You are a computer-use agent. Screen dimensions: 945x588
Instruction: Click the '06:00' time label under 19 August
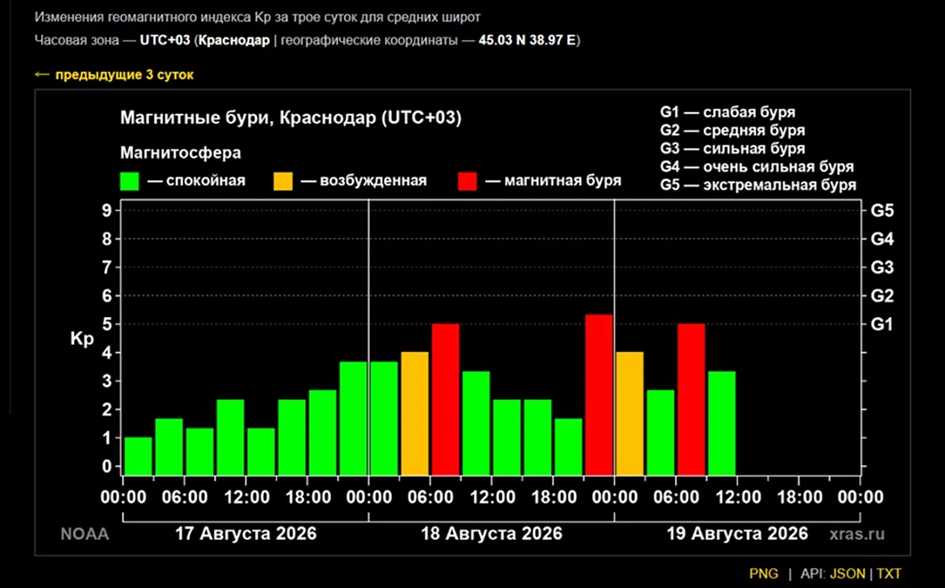click(x=676, y=497)
